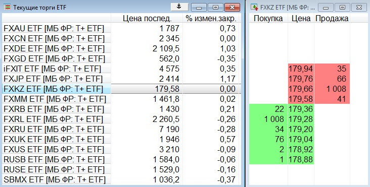370x187 pixels.
Task: Select the FXMM ETF row
Action: 121,99
